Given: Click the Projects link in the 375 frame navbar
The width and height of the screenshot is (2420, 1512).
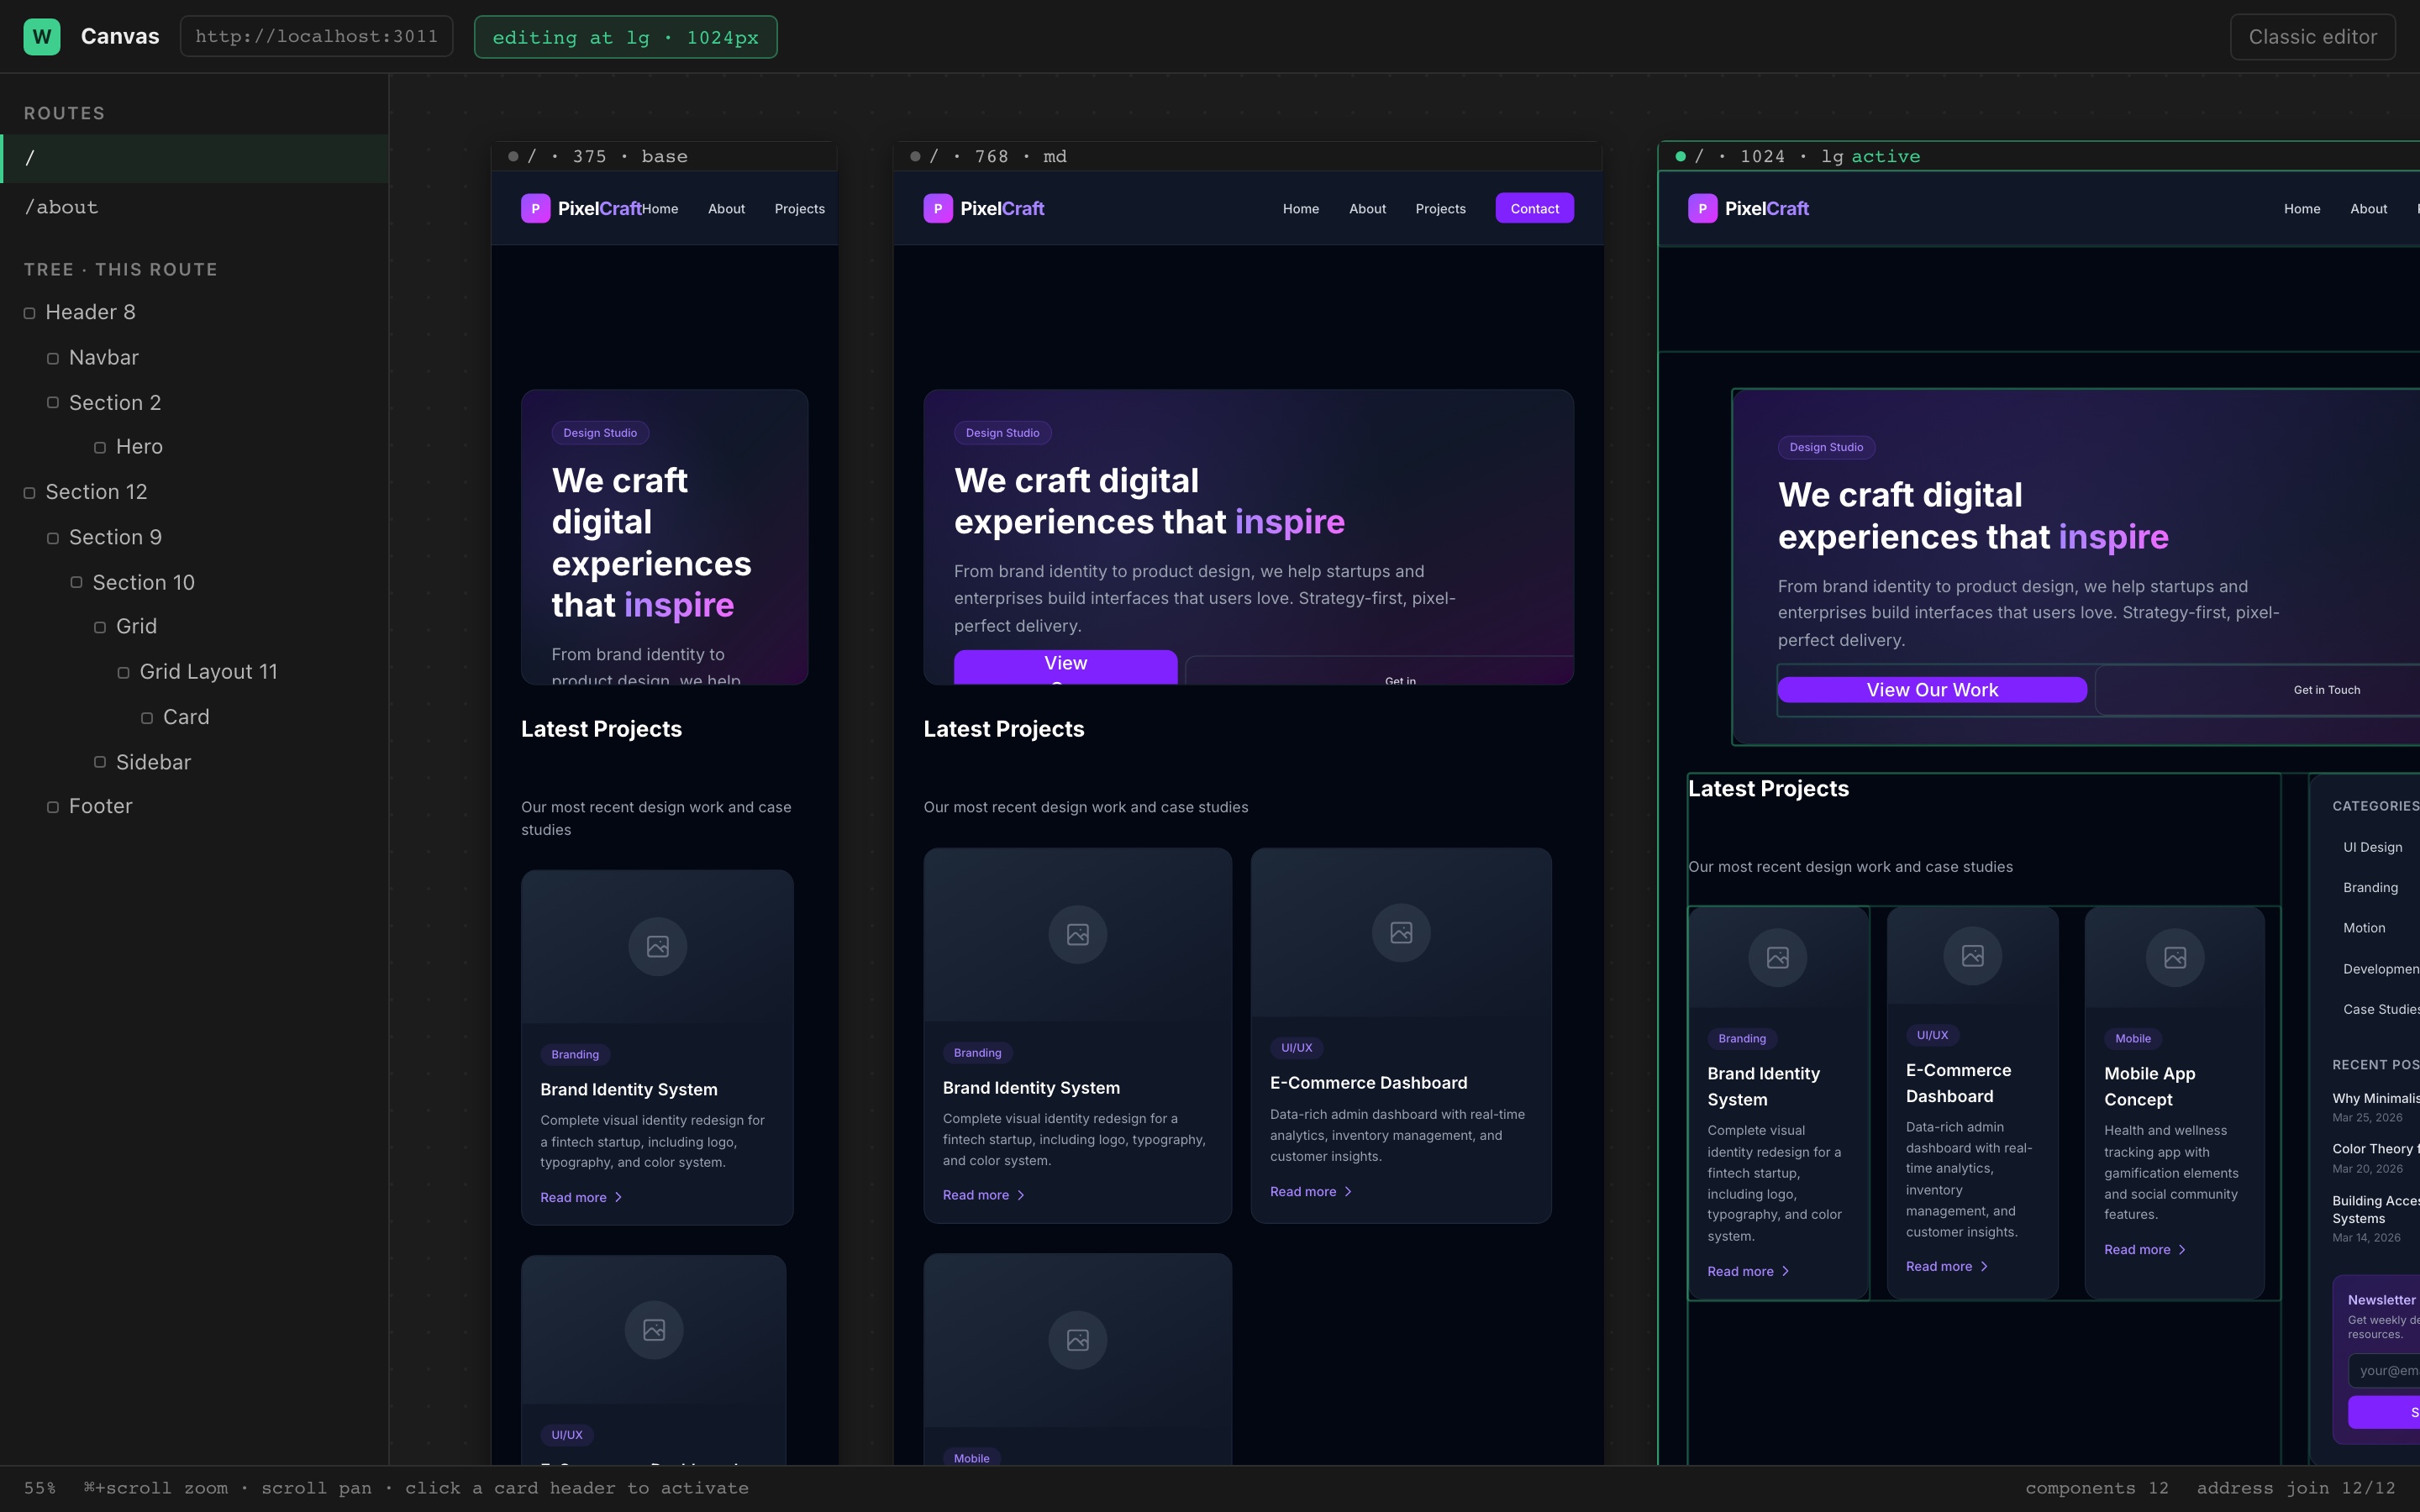Looking at the screenshot, I should (800, 209).
